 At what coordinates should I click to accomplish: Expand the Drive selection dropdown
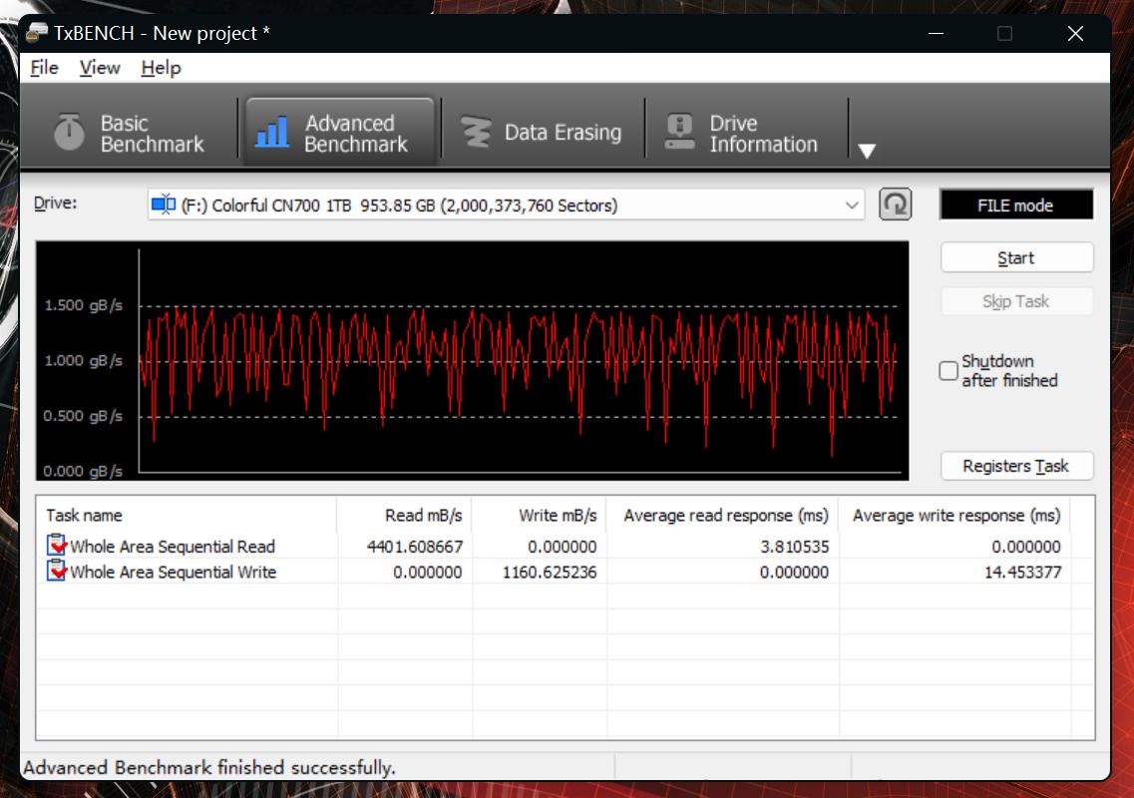[x=852, y=205]
